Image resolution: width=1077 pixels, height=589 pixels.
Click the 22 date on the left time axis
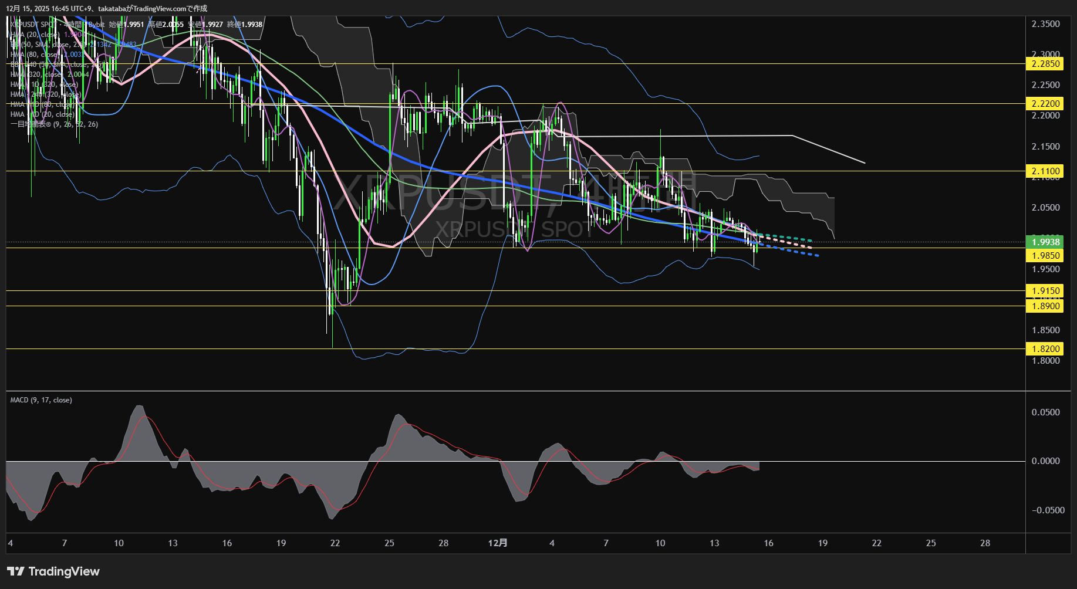click(335, 543)
